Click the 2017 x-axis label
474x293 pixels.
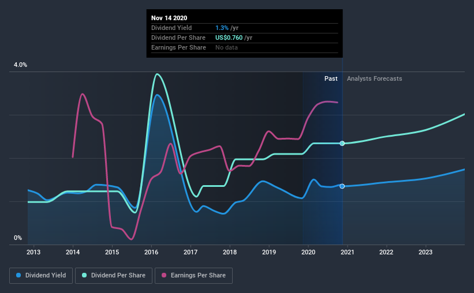click(x=191, y=252)
